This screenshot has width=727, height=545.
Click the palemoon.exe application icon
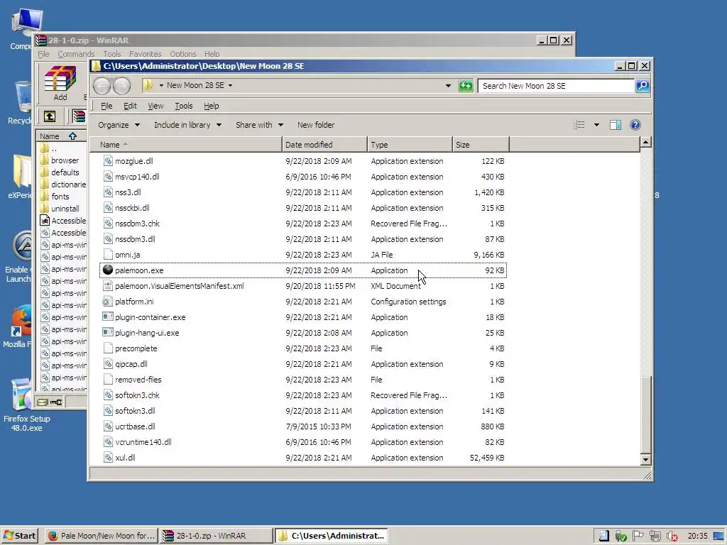108,270
